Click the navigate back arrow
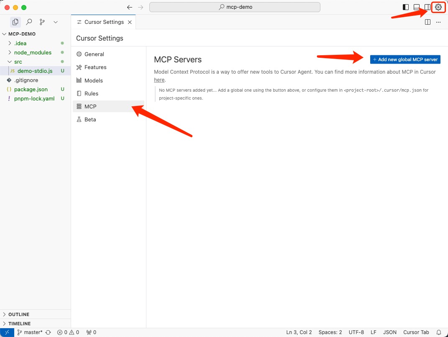Image resolution: width=448 pixels, height=337 pixels. click(x=130, y=7)
